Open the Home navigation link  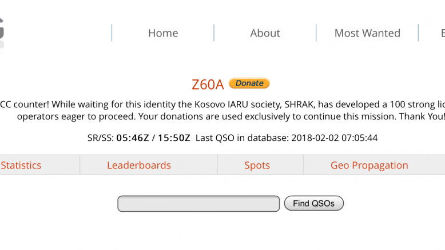(x=163, y=33)
